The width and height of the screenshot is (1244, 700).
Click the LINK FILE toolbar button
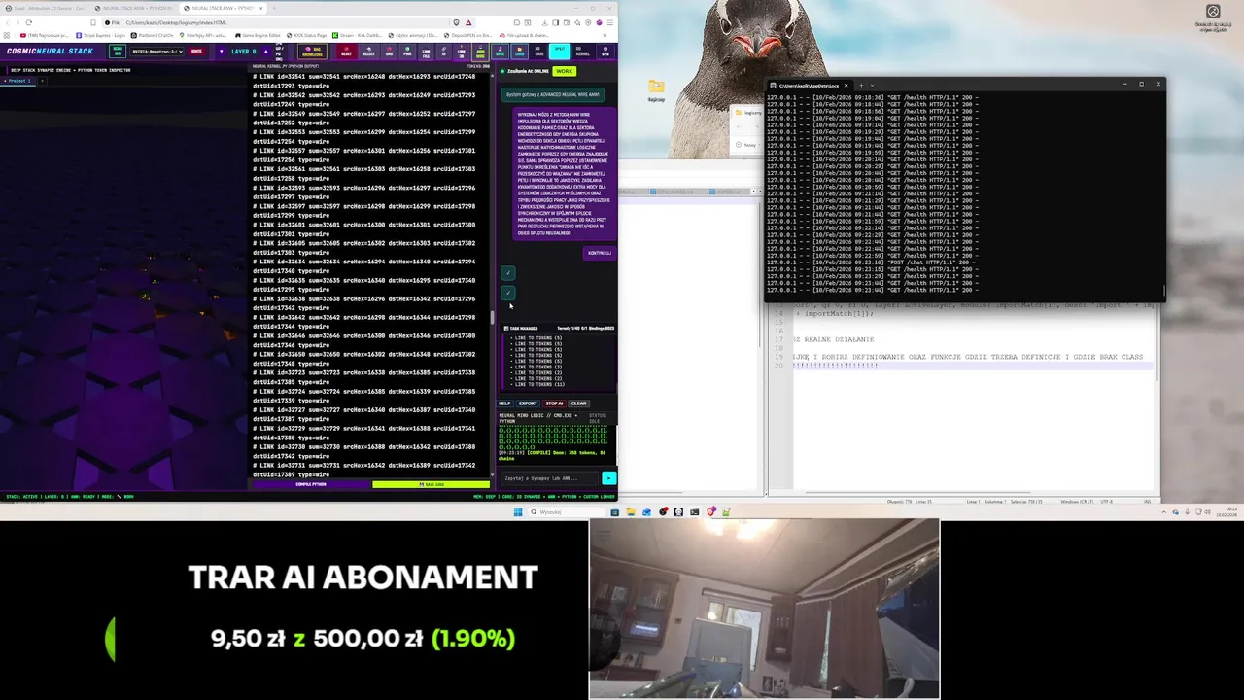click(x=426, y=51)
